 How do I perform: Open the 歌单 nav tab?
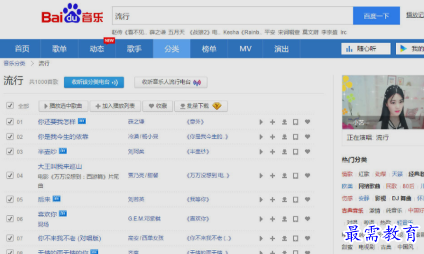tap(59, 49)
